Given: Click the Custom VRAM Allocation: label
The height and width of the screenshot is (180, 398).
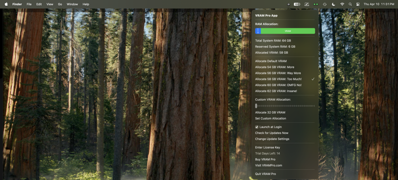Looking at the screenshot, I should pyautogui.click(x=273, y=100).
